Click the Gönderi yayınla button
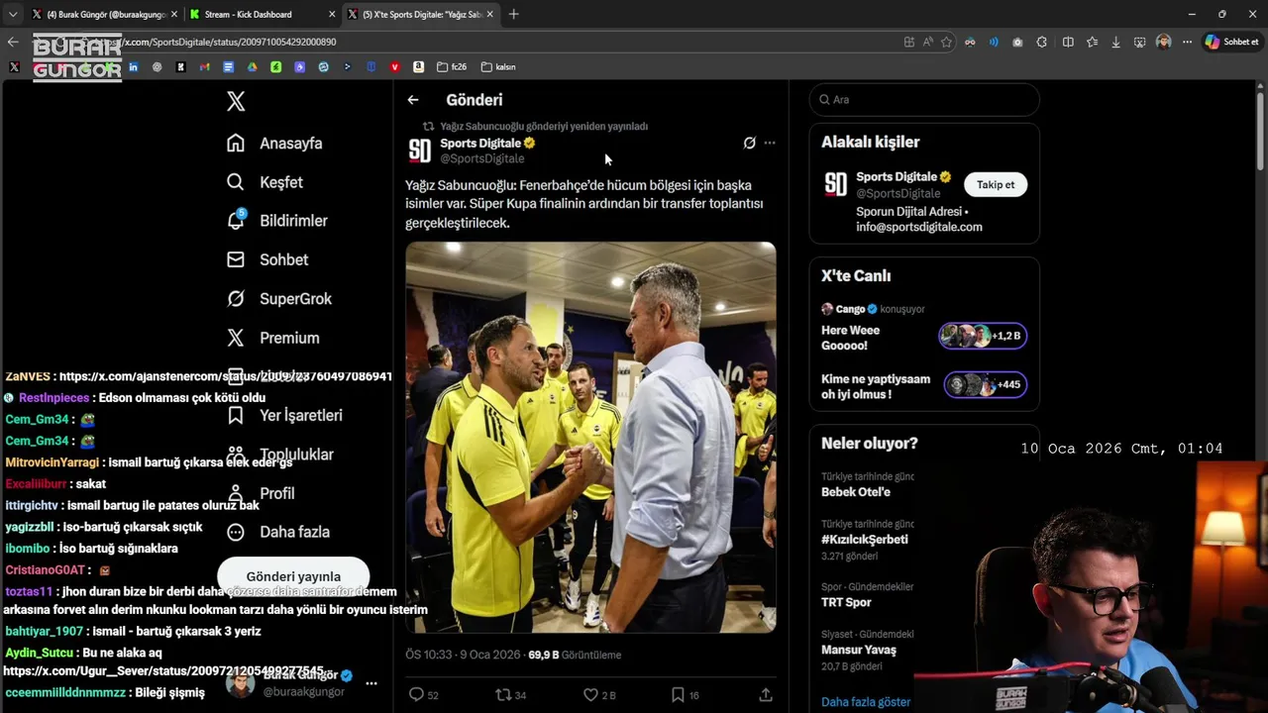 (293, 576)
